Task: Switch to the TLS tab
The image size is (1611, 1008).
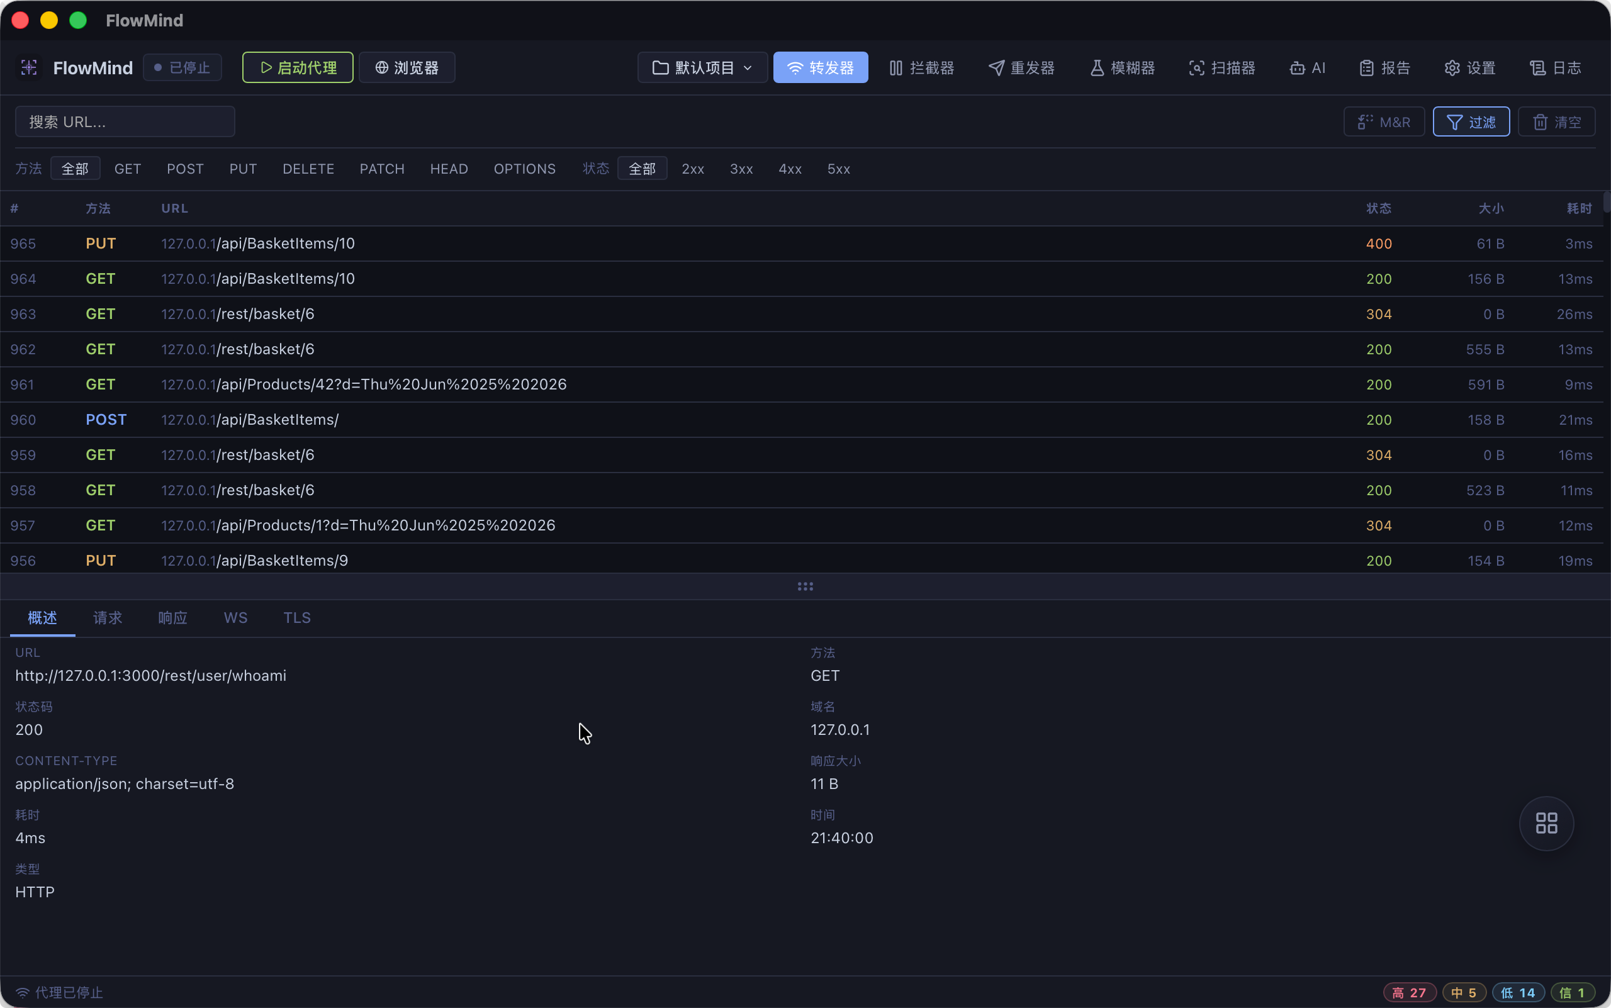Action: (x=297, y=618)
